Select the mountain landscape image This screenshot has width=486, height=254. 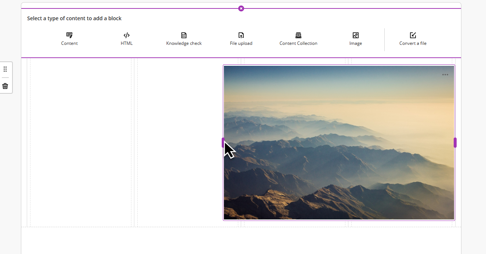coord(339,143)
